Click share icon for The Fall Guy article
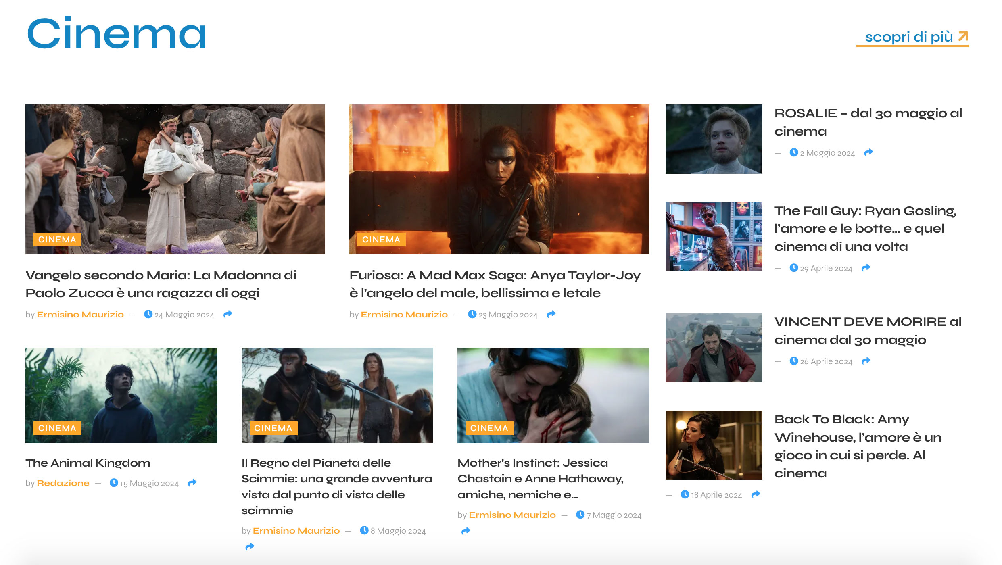 866,268
